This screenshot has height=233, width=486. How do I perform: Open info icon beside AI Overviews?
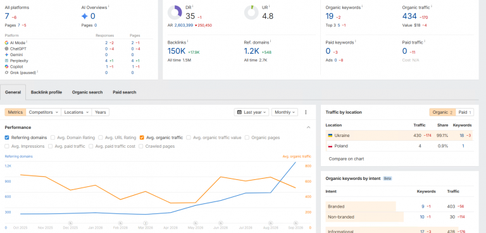tap(109, 6)
